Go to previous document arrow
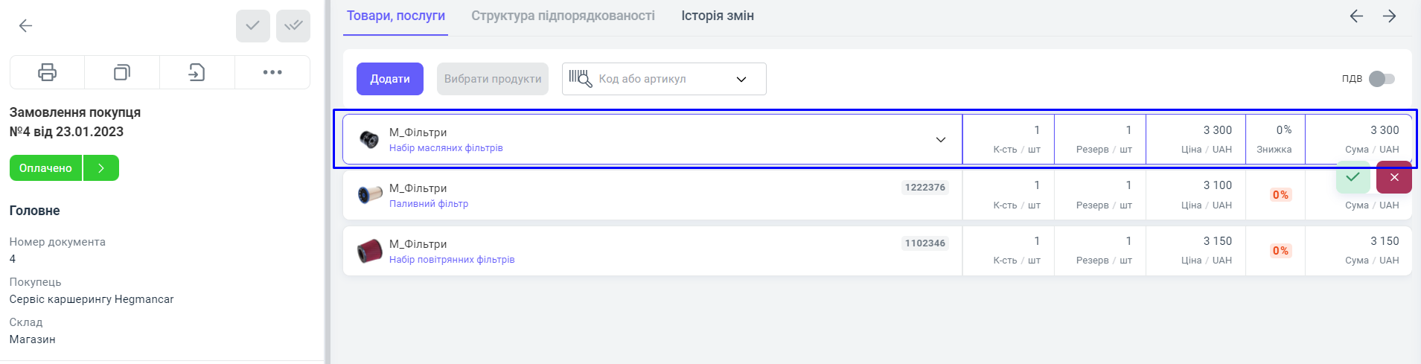 click(1356, 16)
